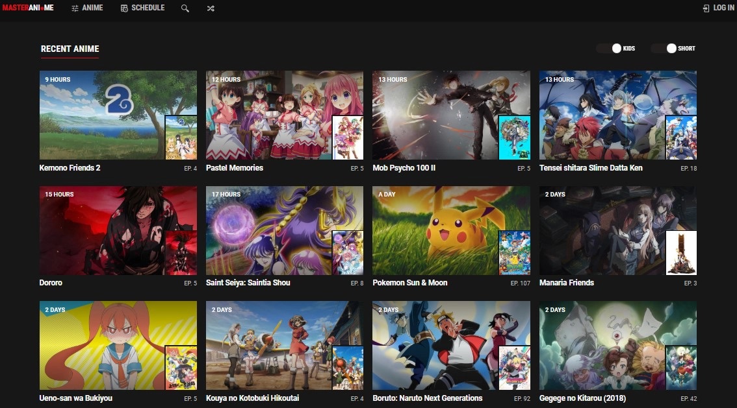737x408 pixels.
Task: Click Dororo small poster cover
Action: tap(181, 253)
